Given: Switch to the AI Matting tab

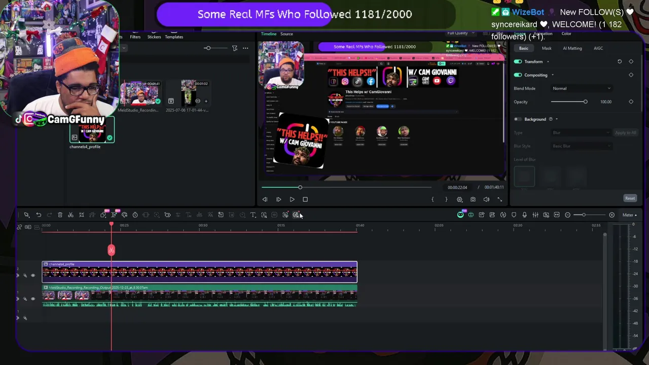Looking at the screenshot, I should tap(572, 48).
